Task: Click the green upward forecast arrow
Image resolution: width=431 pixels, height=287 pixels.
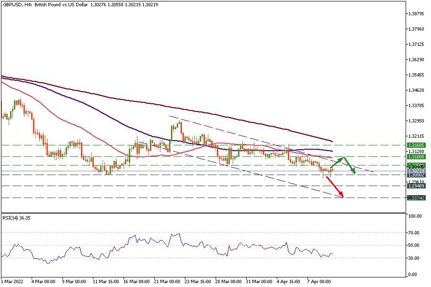Action: [338, 162]
